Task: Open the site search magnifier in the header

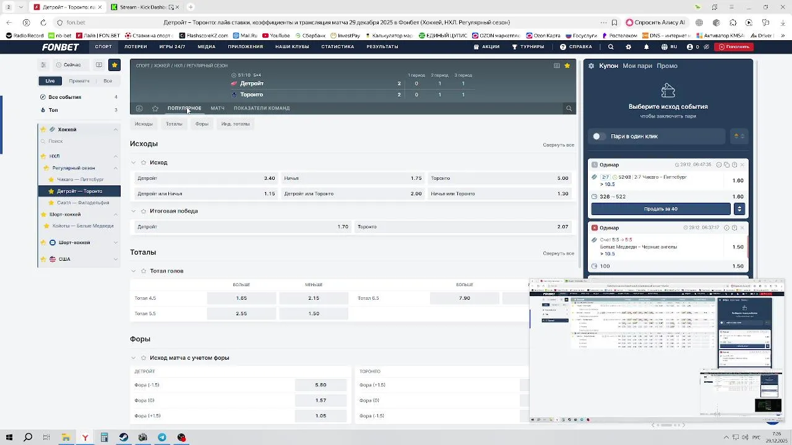Action: [611, 47]
